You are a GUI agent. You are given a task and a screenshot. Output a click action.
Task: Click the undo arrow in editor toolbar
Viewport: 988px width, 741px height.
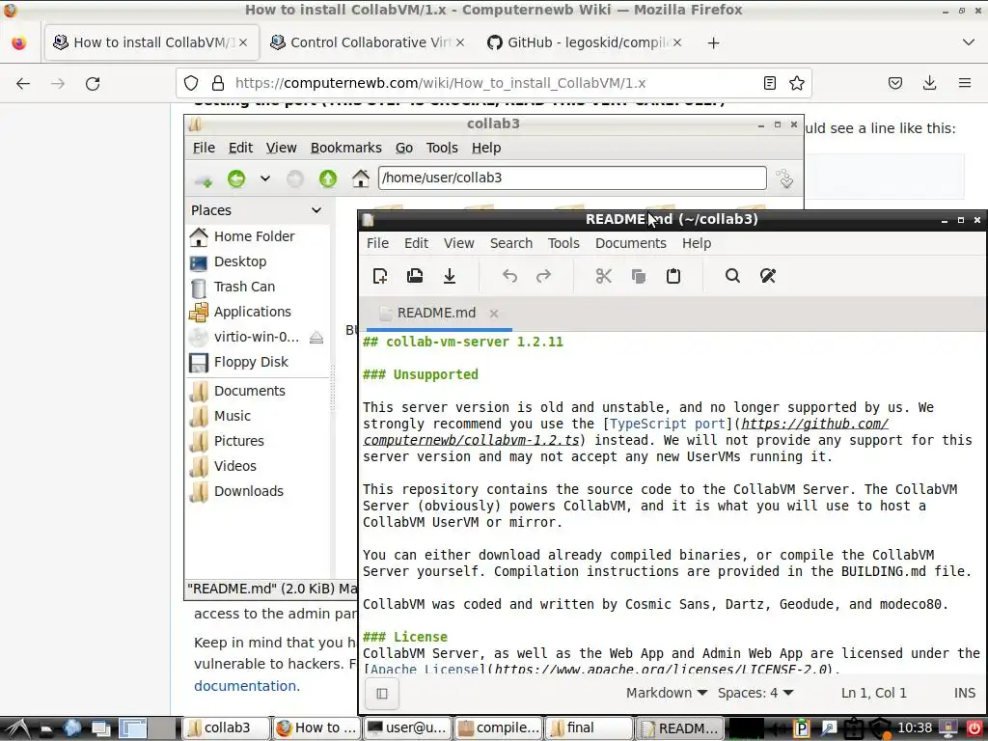[509, 276]
